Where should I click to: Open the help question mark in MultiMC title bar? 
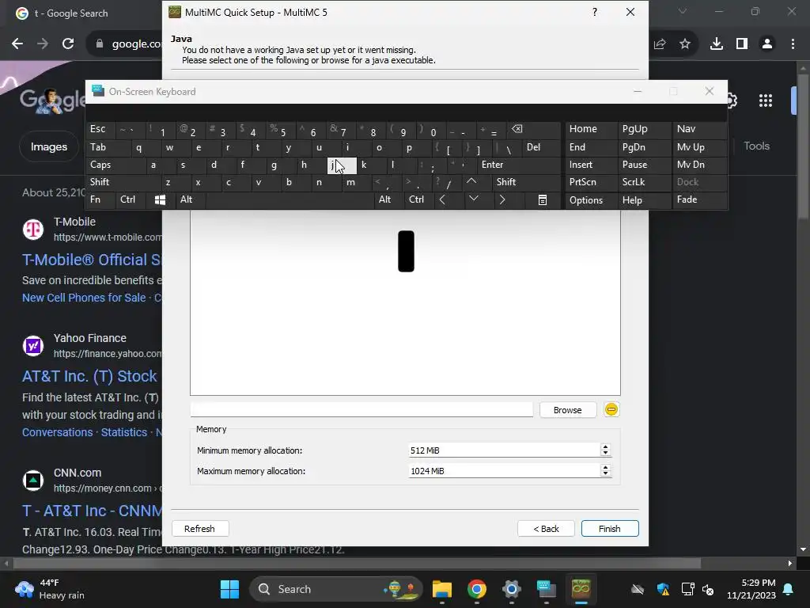595,12
